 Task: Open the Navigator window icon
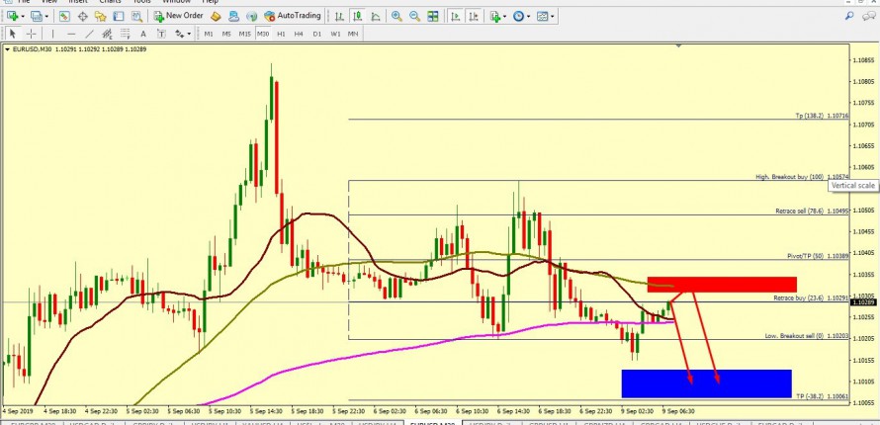pos(100,17)
